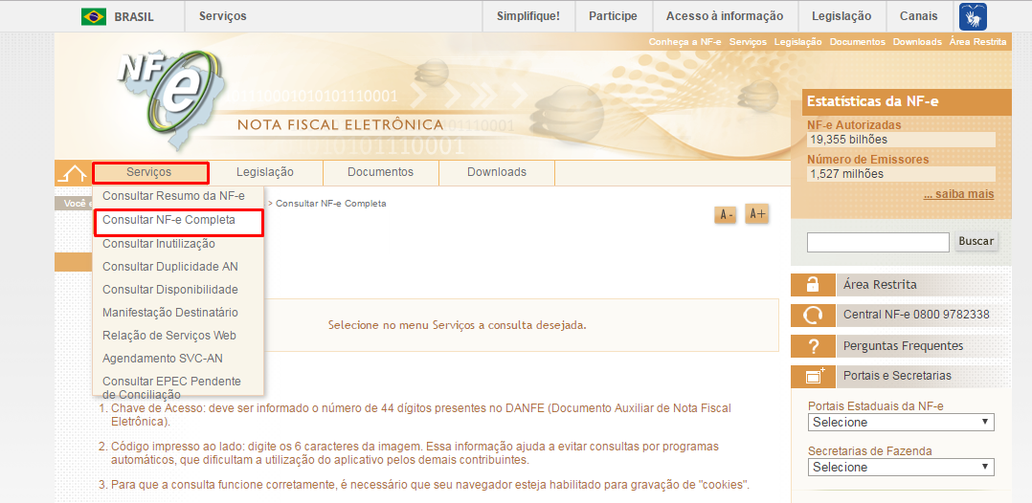Screen dimensions: 1032x503
Task: Open the Downloads tab in the orange menu
Action: click(497, 173)
